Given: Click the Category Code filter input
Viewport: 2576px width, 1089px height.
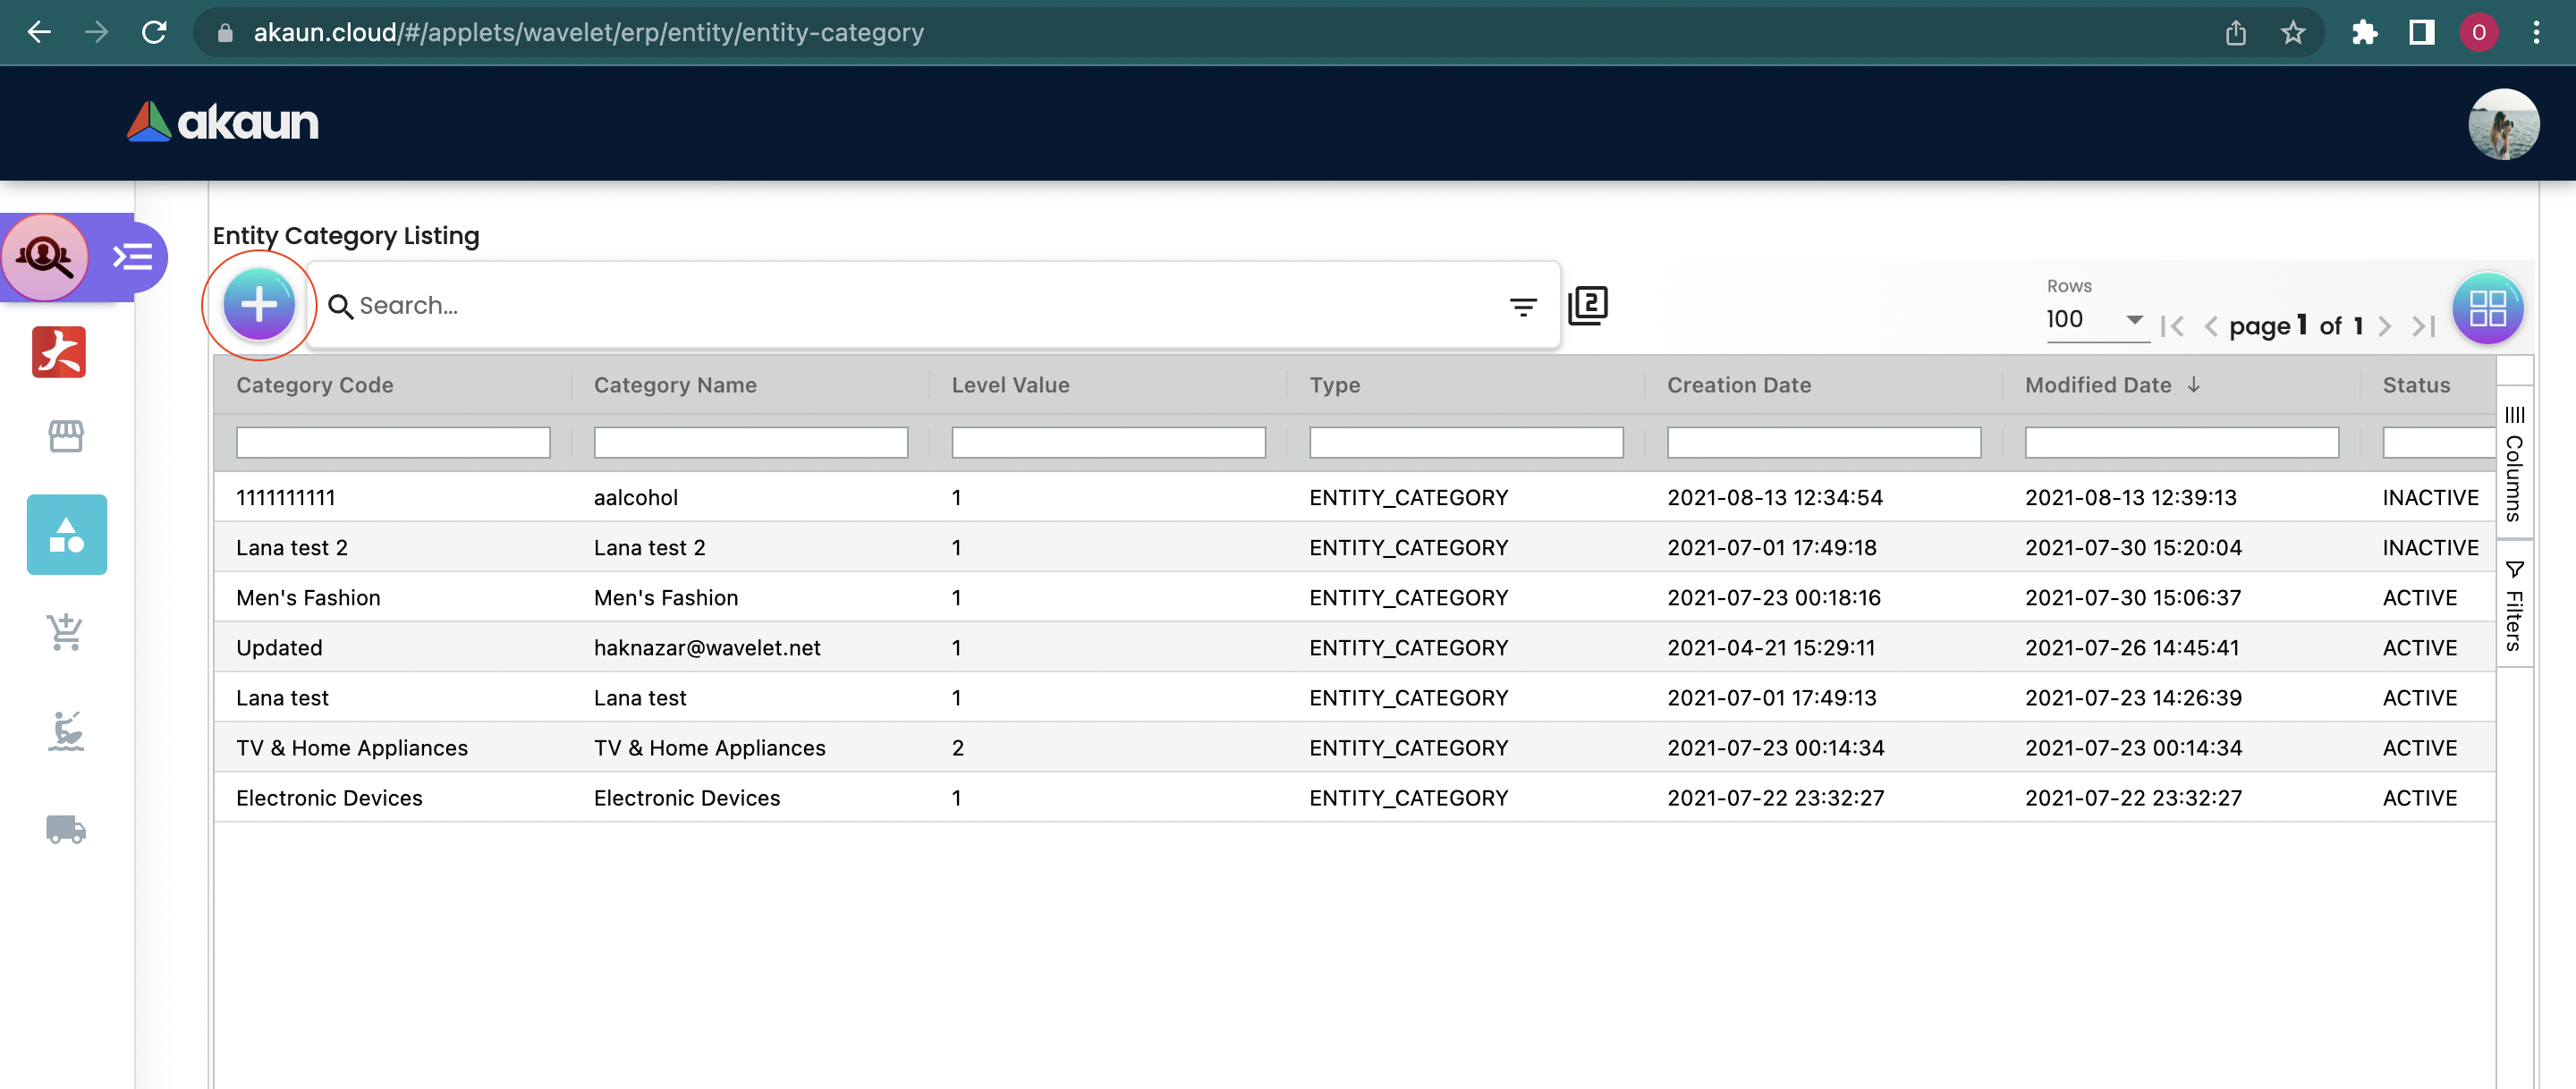Looking at the screenshot, I should tap(392, 442).
